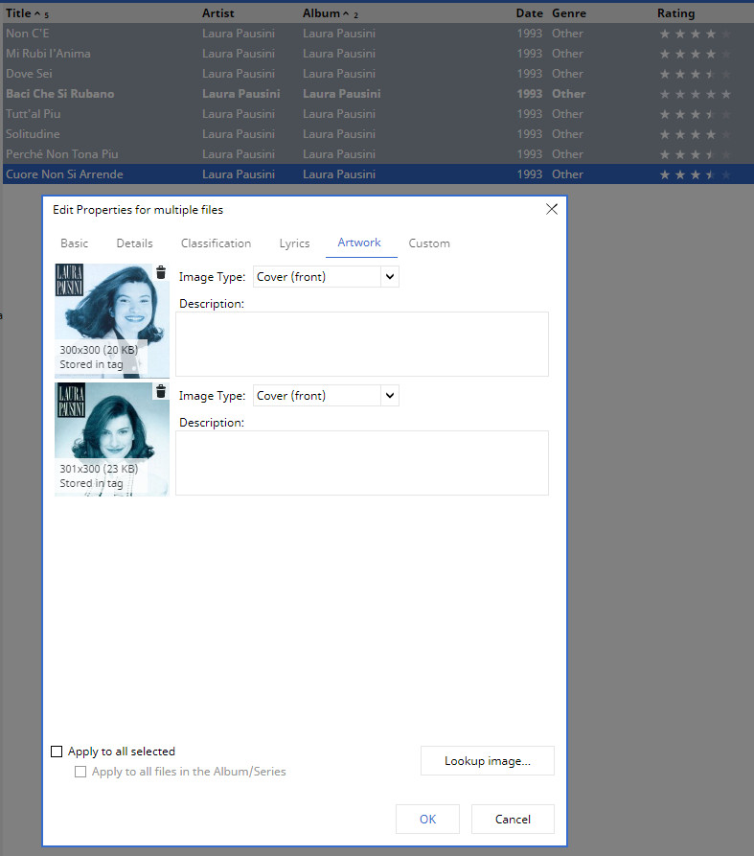Set rating stars for Baci Che Si Rubano
The height and width of the screenshot is (856, 754).
pos(695,94)
